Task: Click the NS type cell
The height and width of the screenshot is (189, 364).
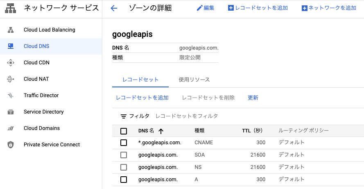Action: tap(198, 167)
